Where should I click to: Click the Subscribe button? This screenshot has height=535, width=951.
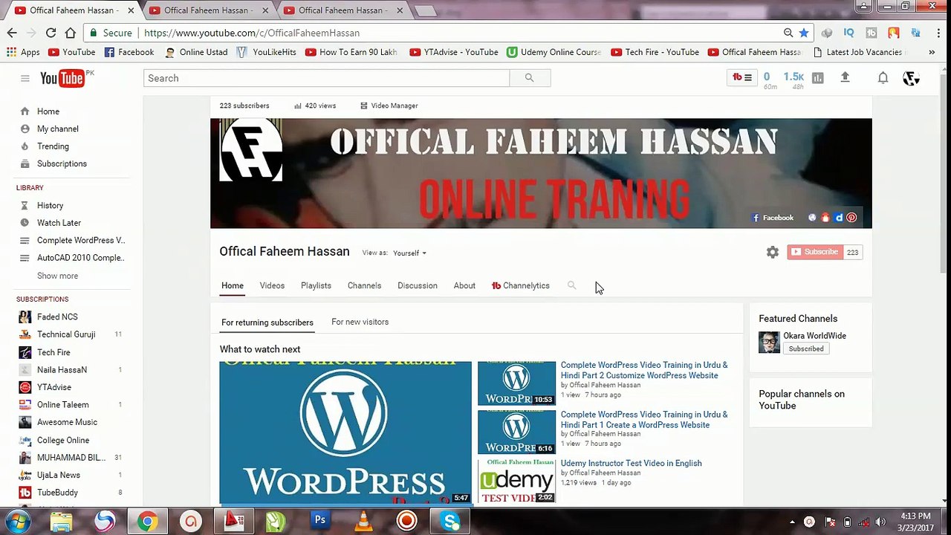click(x=815, y=252)
